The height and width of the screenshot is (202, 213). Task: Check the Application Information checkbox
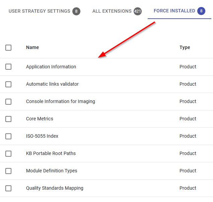pyautogui.click(x=8, y=67)
